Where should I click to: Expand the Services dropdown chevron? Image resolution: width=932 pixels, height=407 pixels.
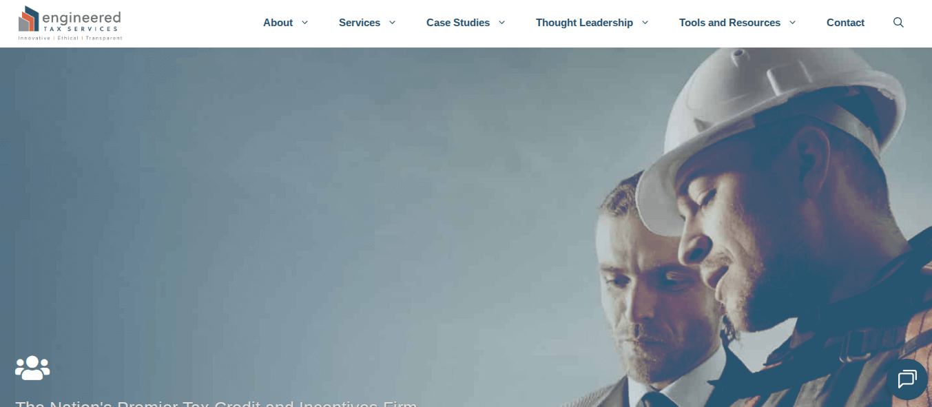(392, 22)
